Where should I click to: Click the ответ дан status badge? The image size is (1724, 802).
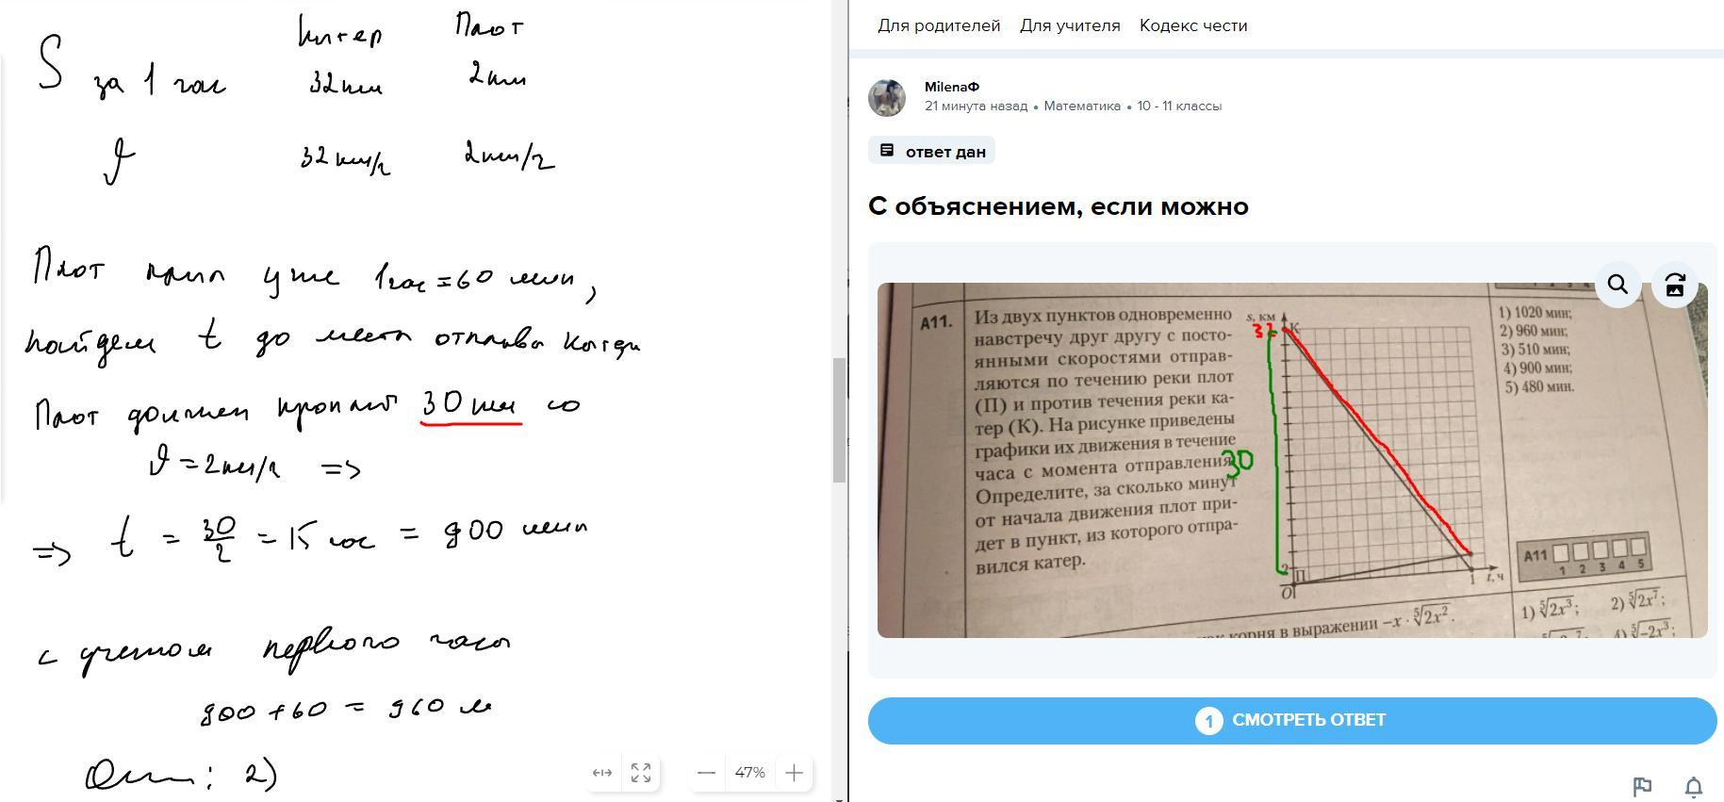[x=932, y=151]
